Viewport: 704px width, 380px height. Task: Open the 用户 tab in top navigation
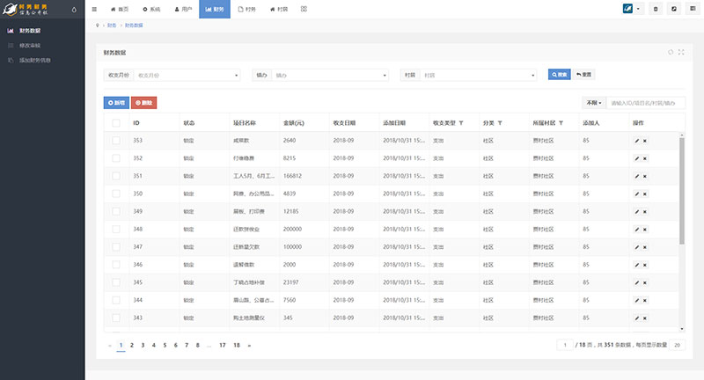click(x=183, y=9)
